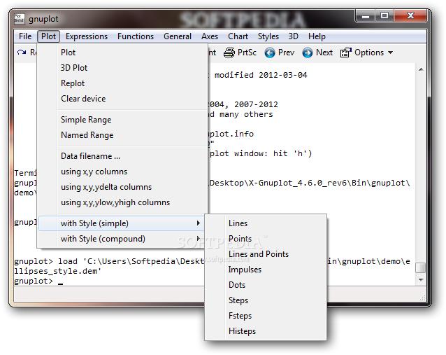
Task: Click the Options toolbar icon
Action: click(x=346, y=53)
